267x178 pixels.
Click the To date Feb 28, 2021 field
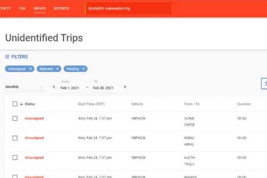(103, 88)
